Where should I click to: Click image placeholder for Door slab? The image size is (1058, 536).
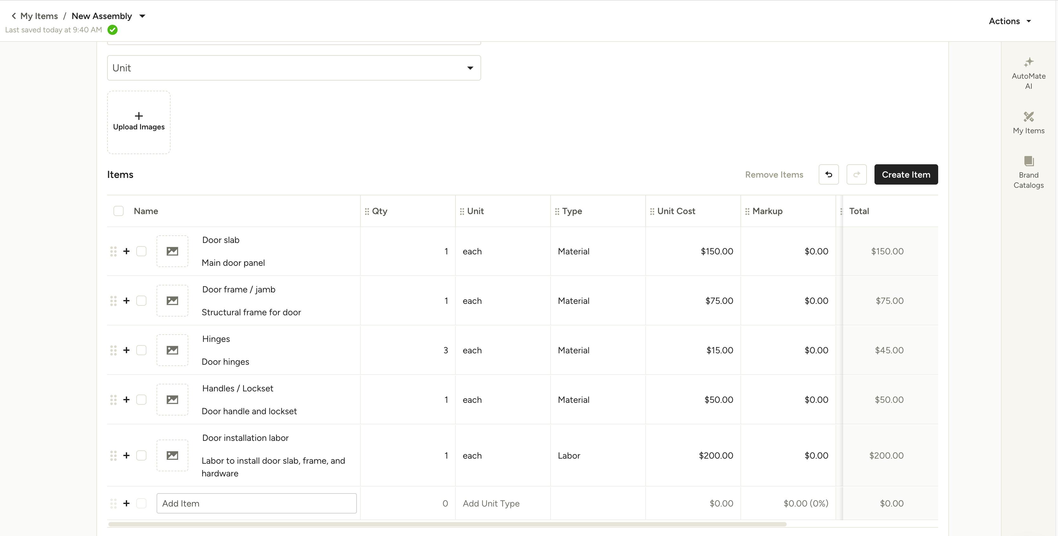pyautogui.click(x=172, y=251)
